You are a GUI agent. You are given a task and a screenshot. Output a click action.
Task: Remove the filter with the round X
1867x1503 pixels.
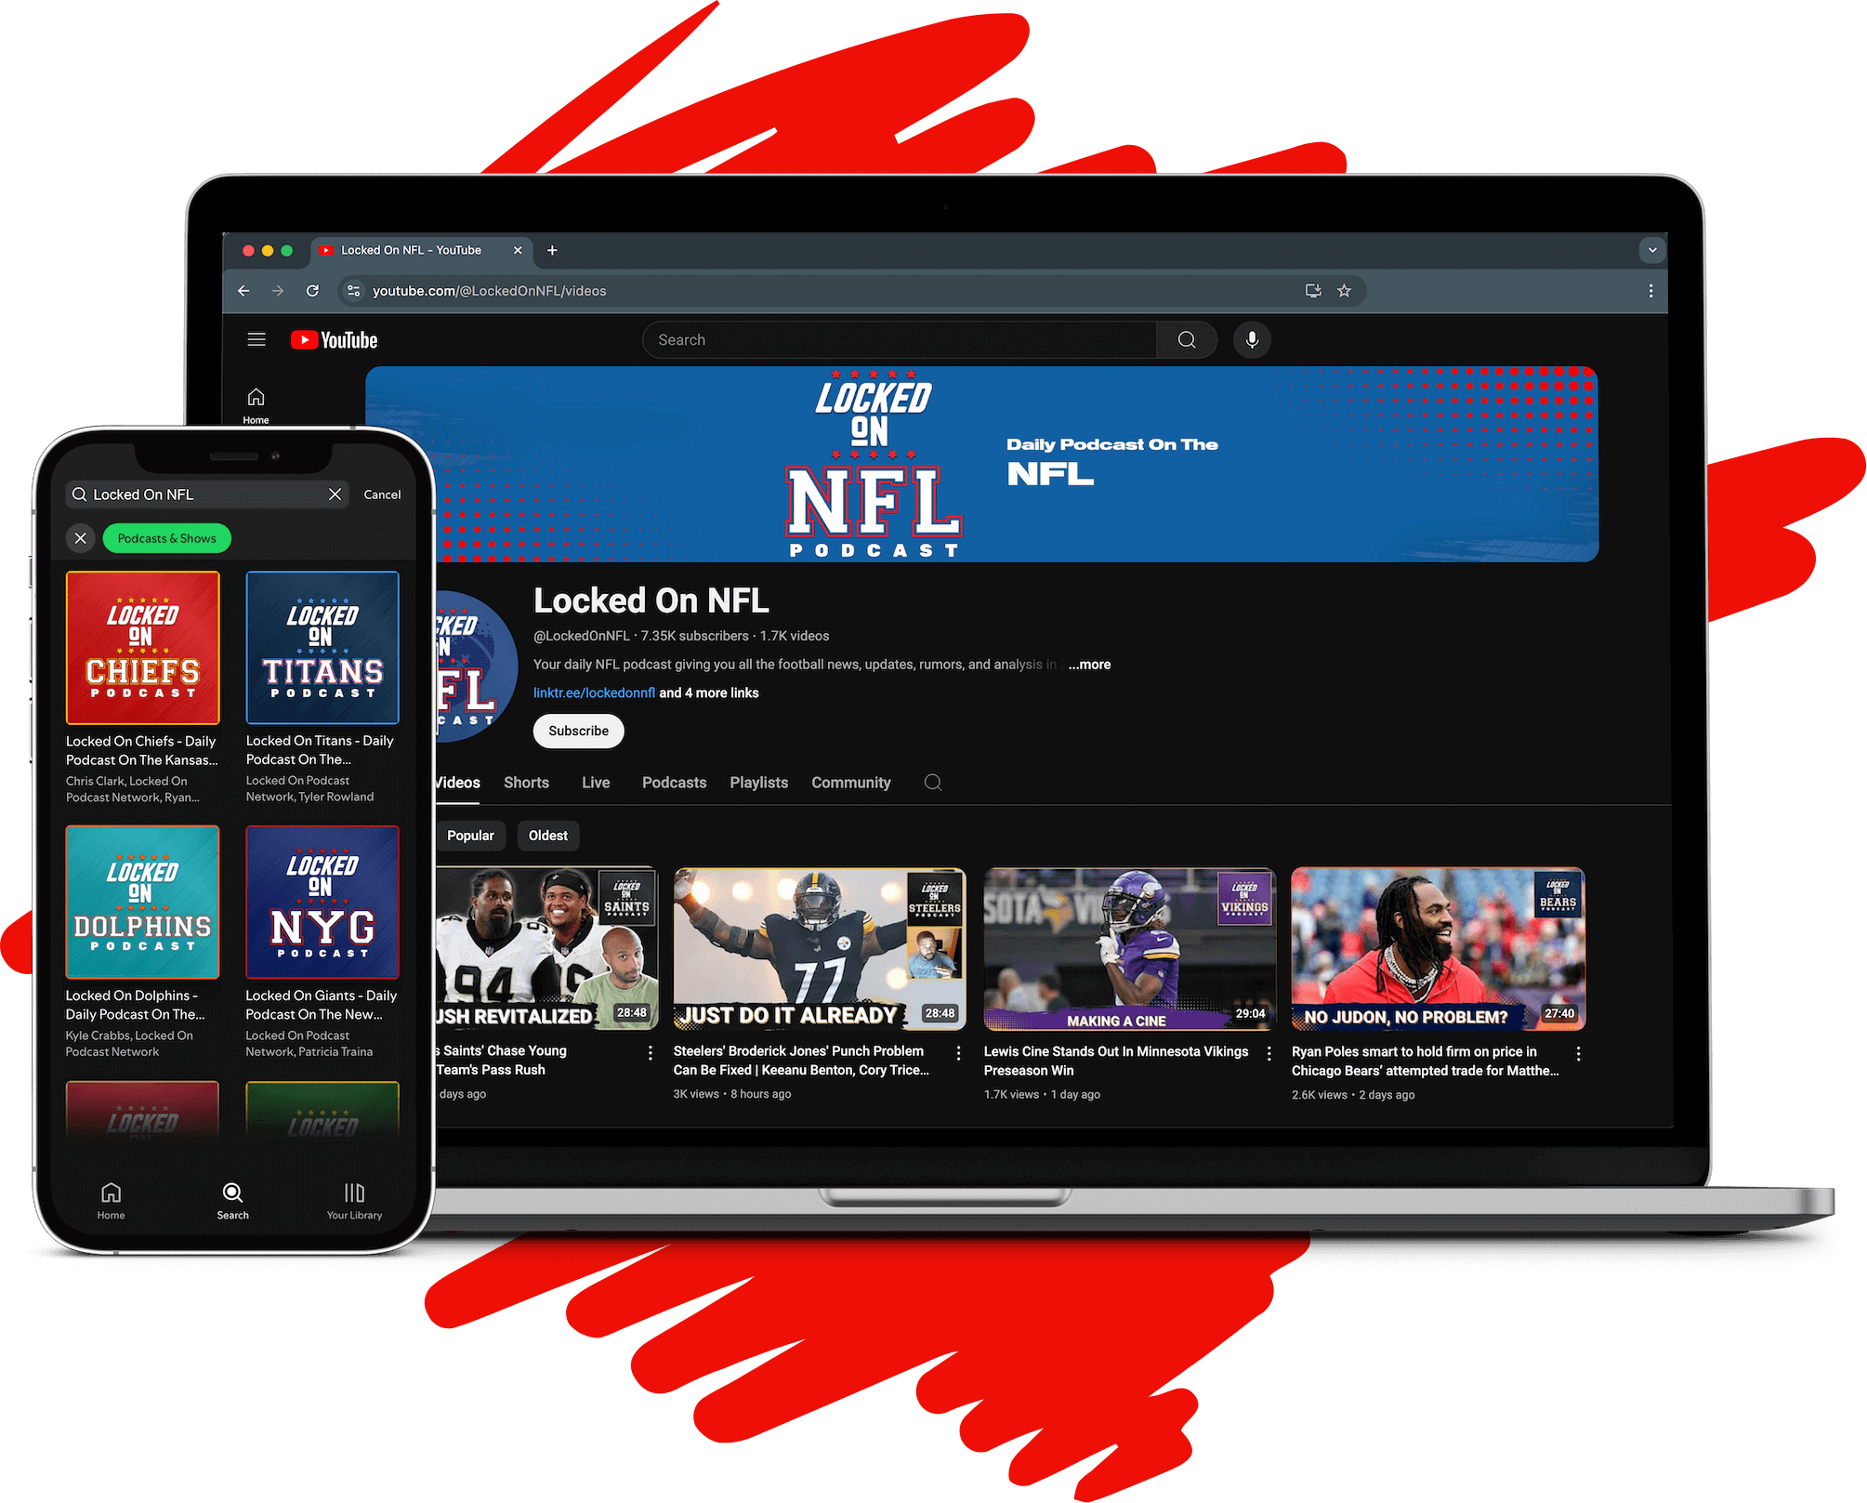tap(81, 538)
